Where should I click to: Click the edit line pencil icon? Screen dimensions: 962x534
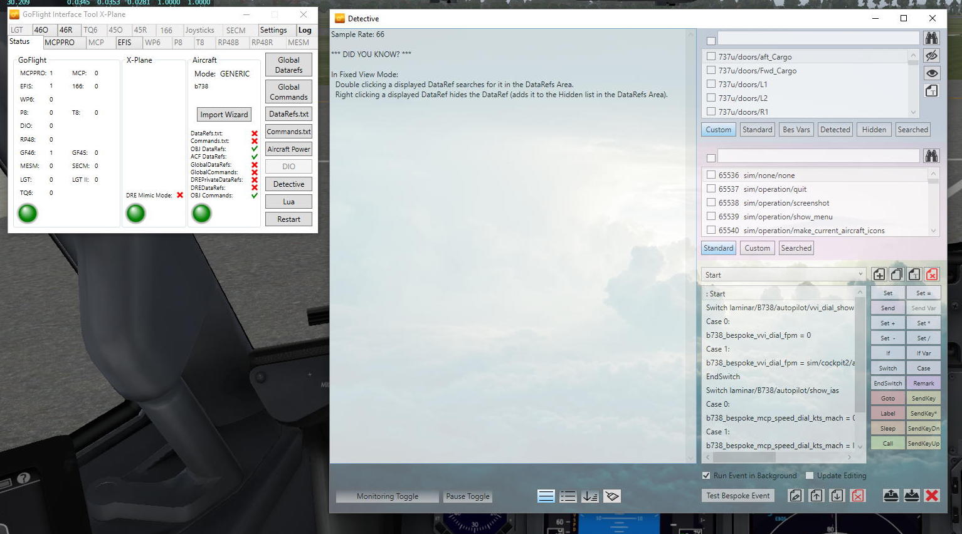pyautogui.click(x=795, y=496)
